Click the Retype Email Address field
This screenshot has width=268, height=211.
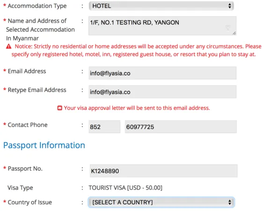162,92
